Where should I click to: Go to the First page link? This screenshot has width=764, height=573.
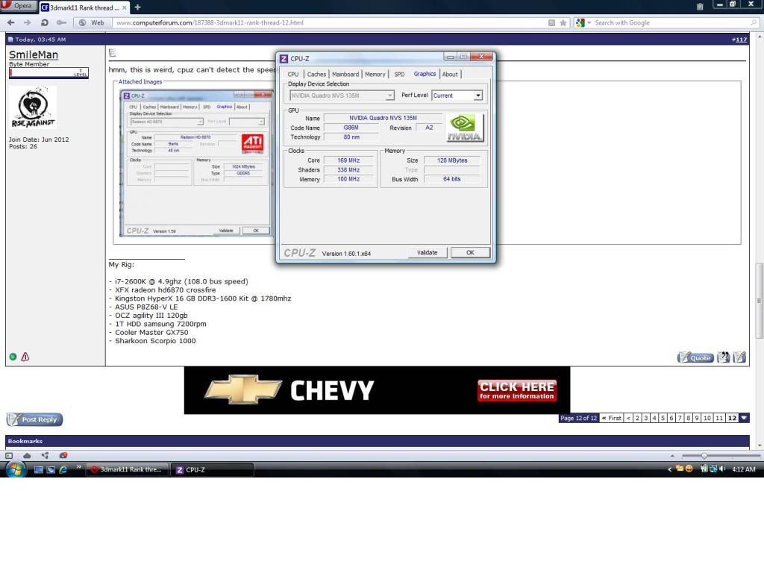[x=611, y=418]
